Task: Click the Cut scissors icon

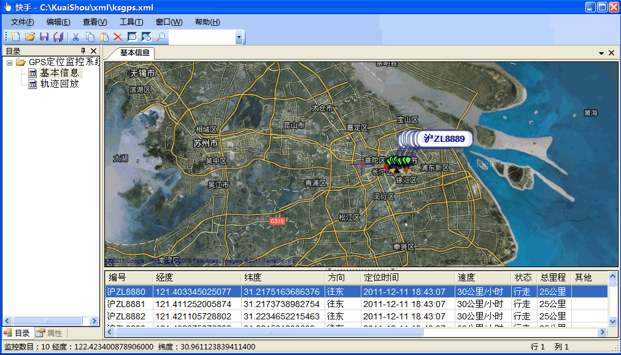Action: click(76, 37)
